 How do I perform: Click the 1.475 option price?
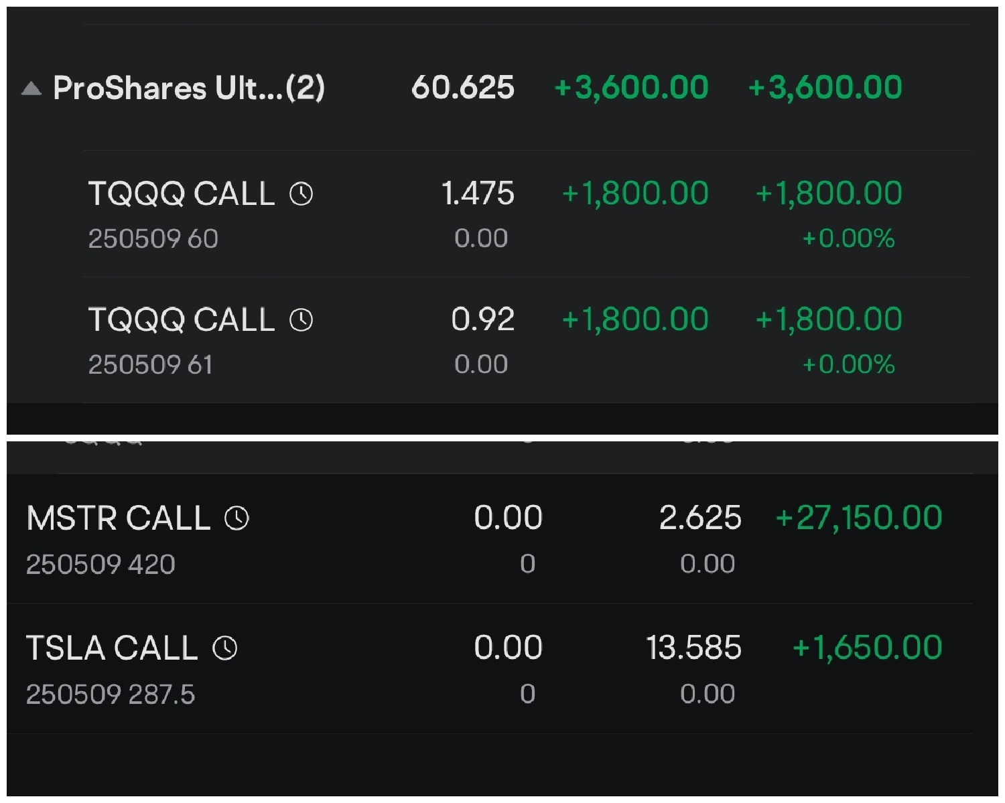478,194
